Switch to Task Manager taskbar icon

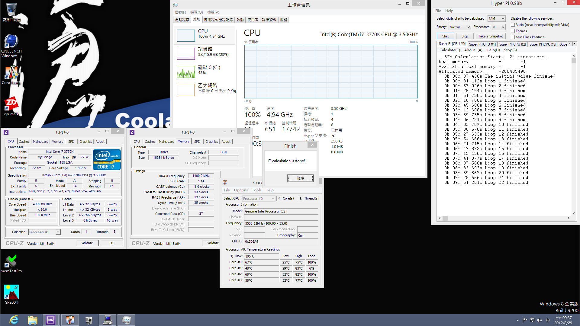point(126,320)
